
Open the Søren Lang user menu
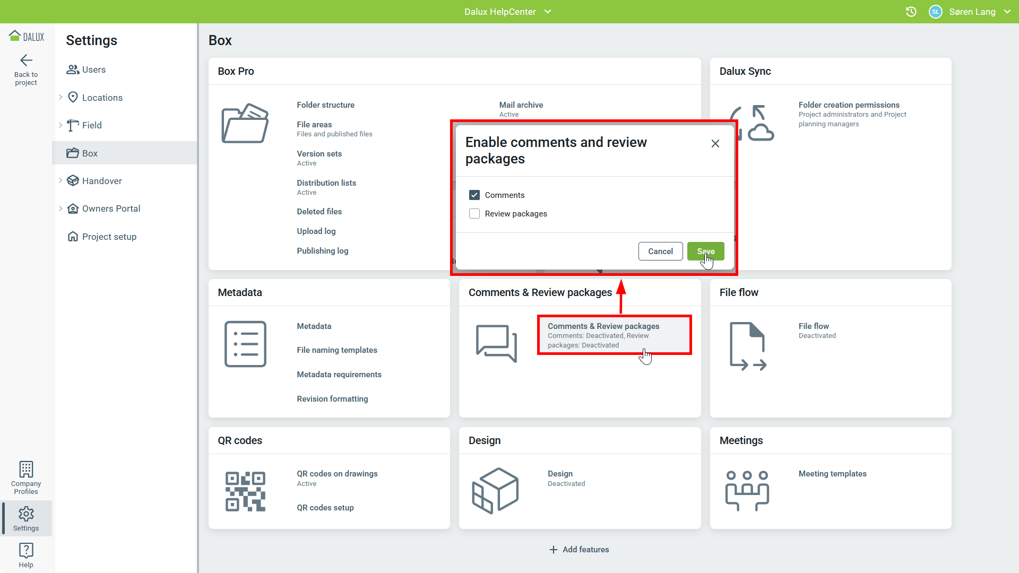[x=972, y=12]
